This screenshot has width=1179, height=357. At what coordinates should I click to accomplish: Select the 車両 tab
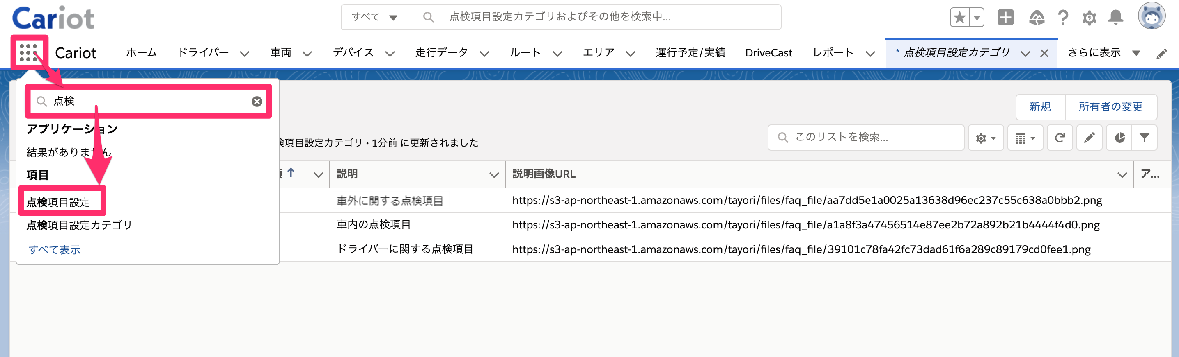[280, 53]
